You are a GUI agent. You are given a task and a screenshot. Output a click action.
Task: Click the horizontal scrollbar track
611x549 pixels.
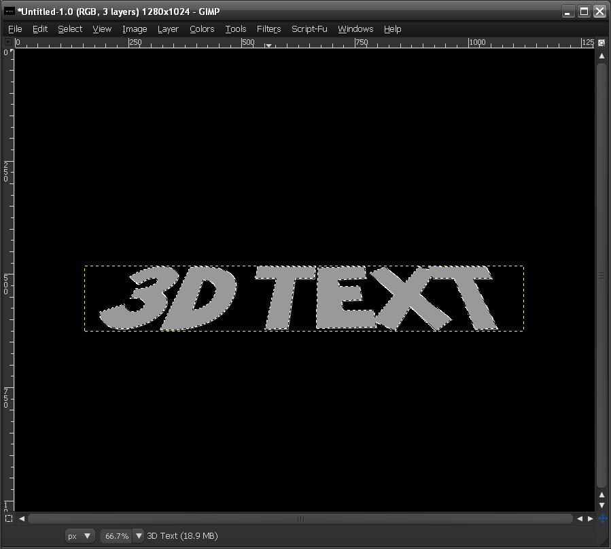click(x=300, y=518)
